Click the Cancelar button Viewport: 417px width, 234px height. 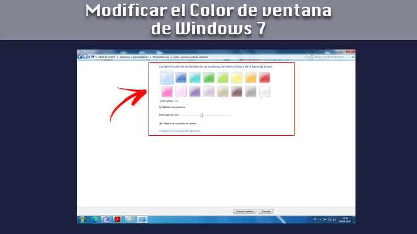pyautogui.click(x=266, y=212)
